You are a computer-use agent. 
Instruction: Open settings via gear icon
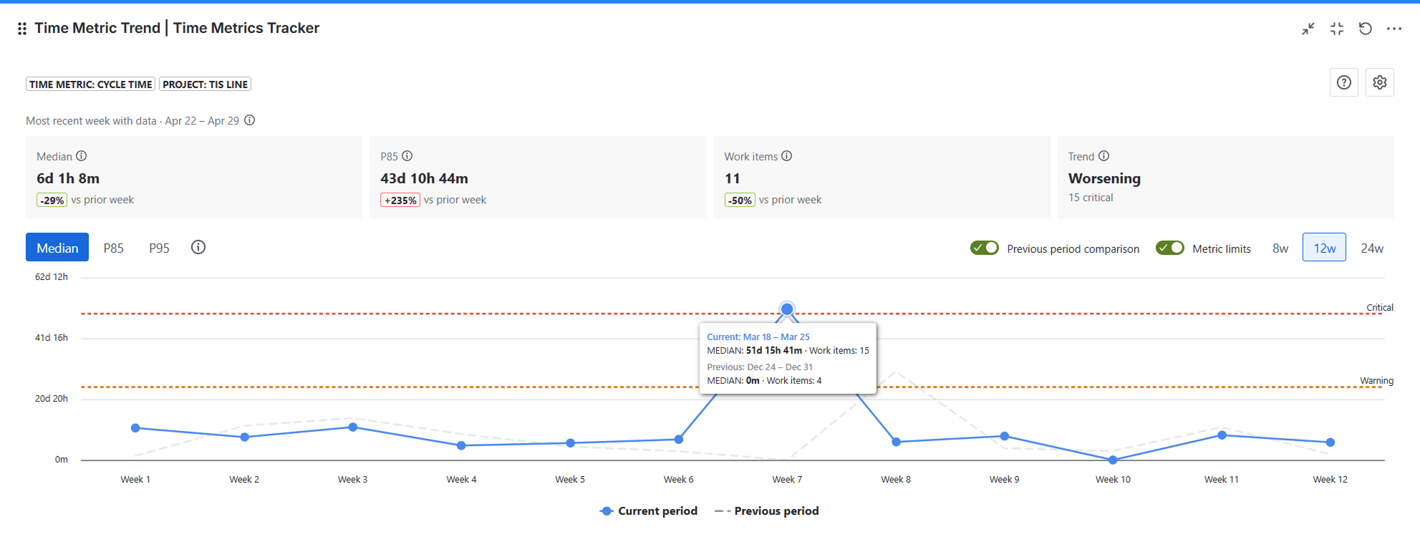click(x=1380, y=82)
